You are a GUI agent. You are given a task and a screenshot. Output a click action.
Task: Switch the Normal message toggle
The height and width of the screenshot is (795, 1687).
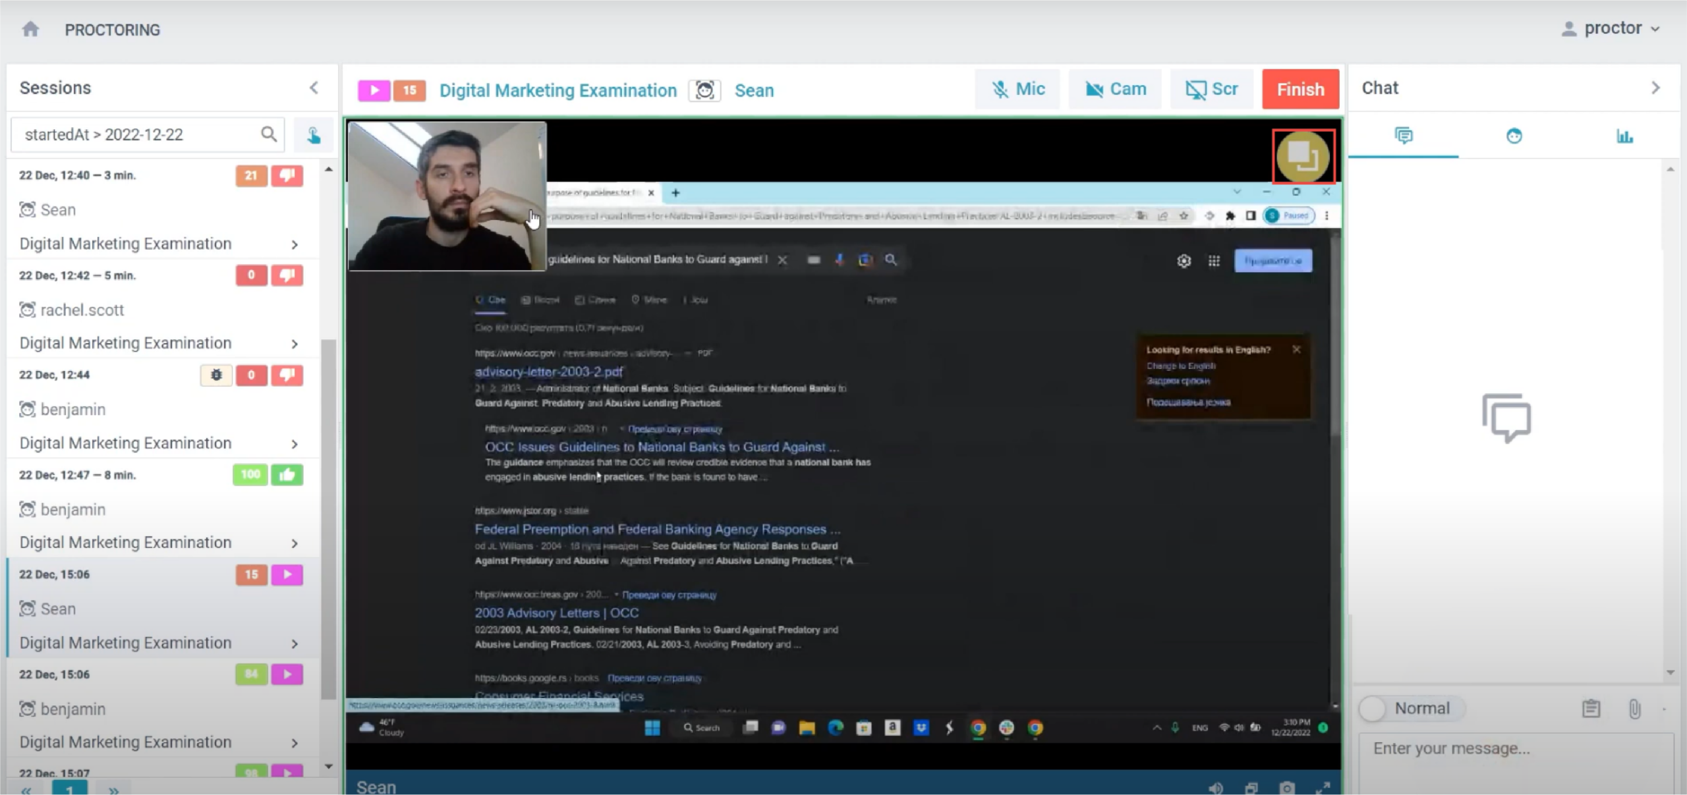1374,709
